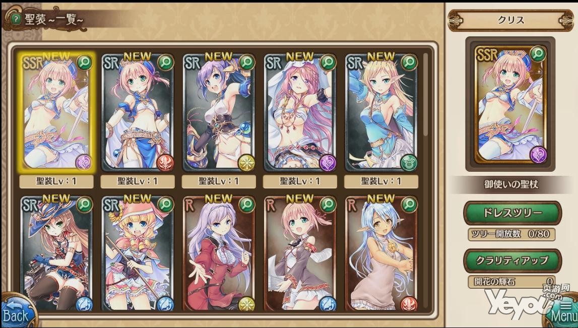
Task: Select the pink-haired R card with papers
Action: click(300, 253)
